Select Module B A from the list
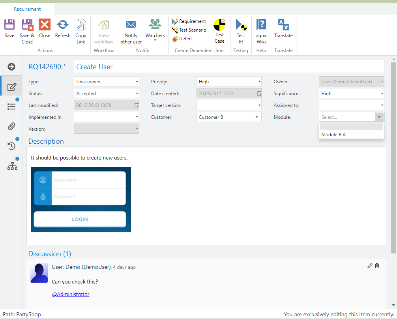 333,135
